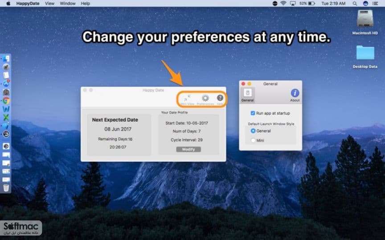Open Launchpad rocket icon in dock
Image resolution: width=385 pixels, height=240 pixels.
pos(6,67)
